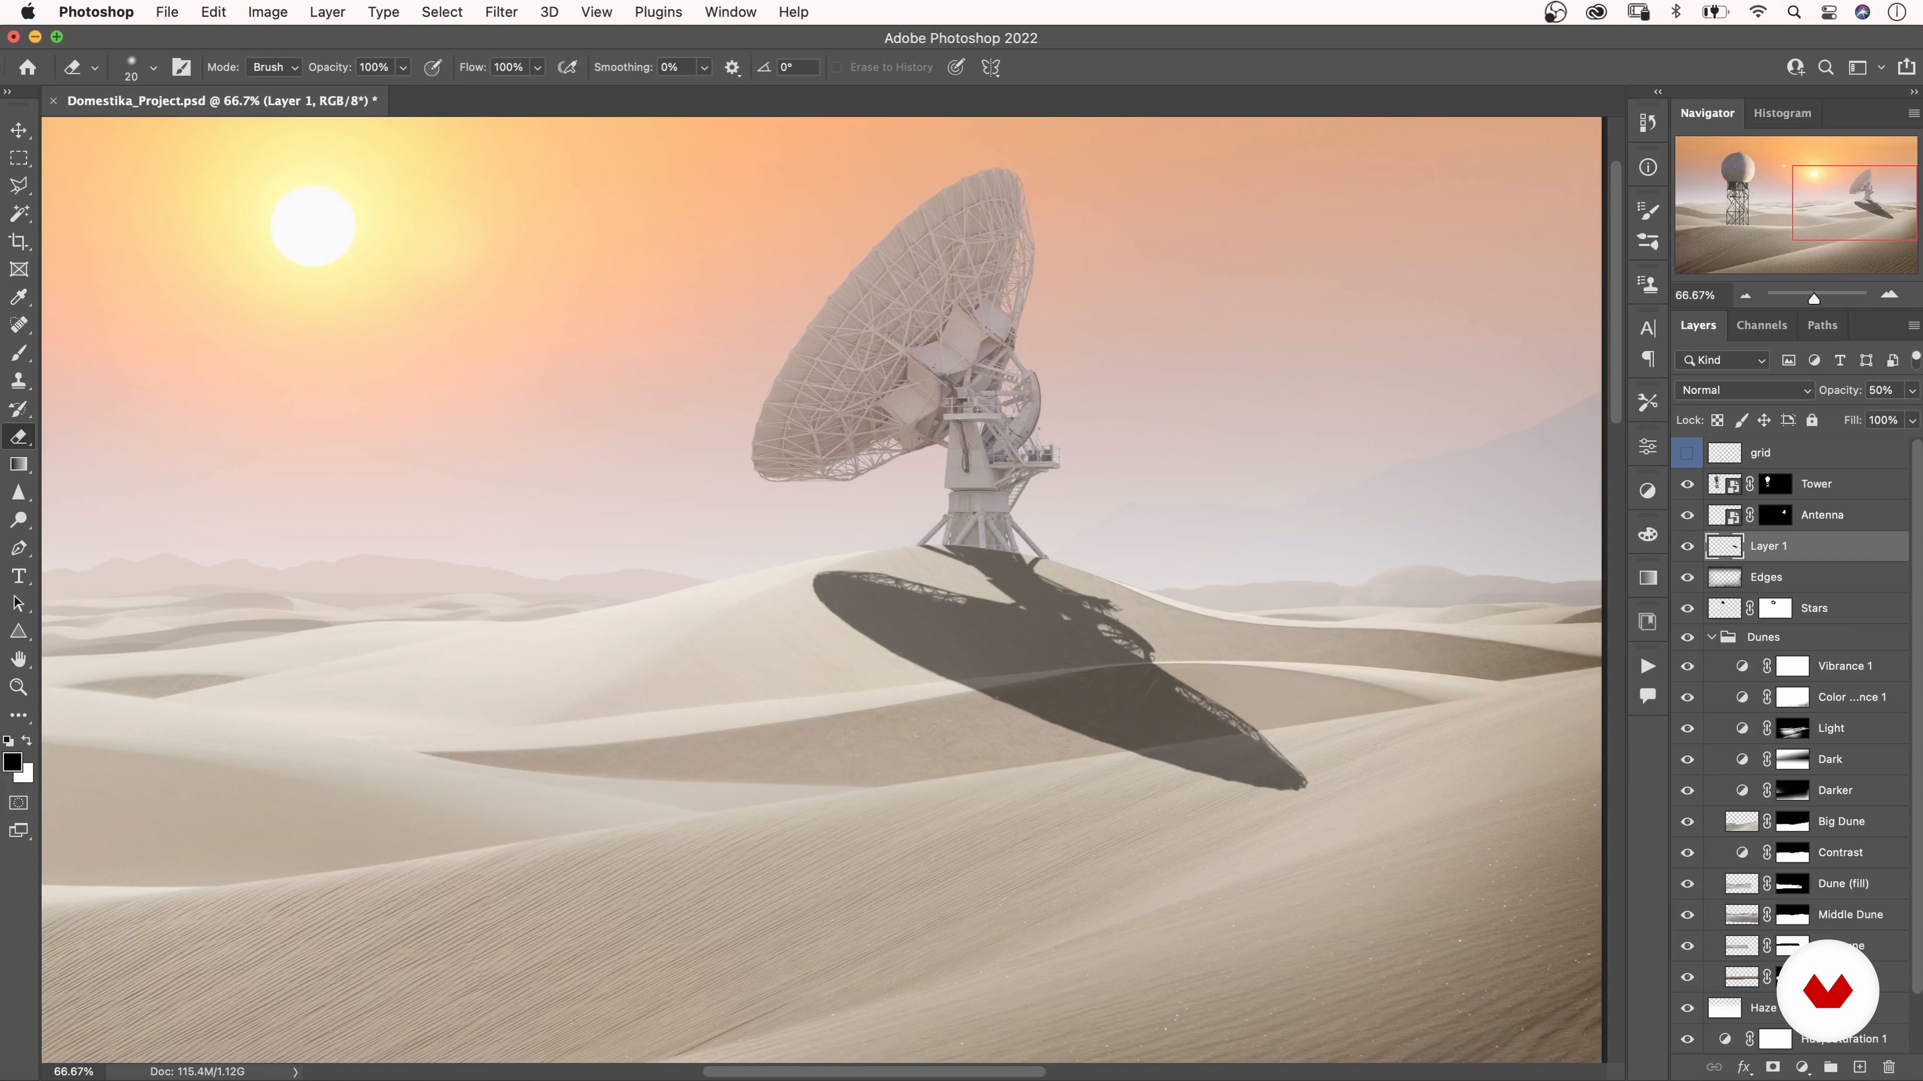Select the Domestika_Project.psd document tab
The height and width of the screenshot is (1081, 1923).
pyautogui.click(x=222, y=101)
